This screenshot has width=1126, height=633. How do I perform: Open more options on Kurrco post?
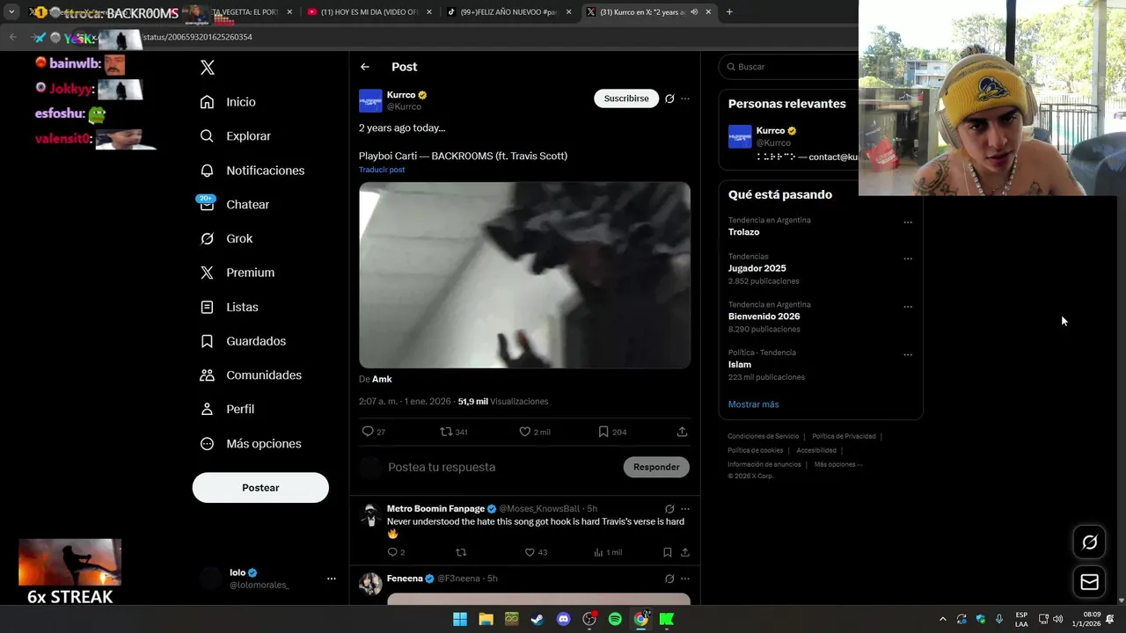coord(685,98)
